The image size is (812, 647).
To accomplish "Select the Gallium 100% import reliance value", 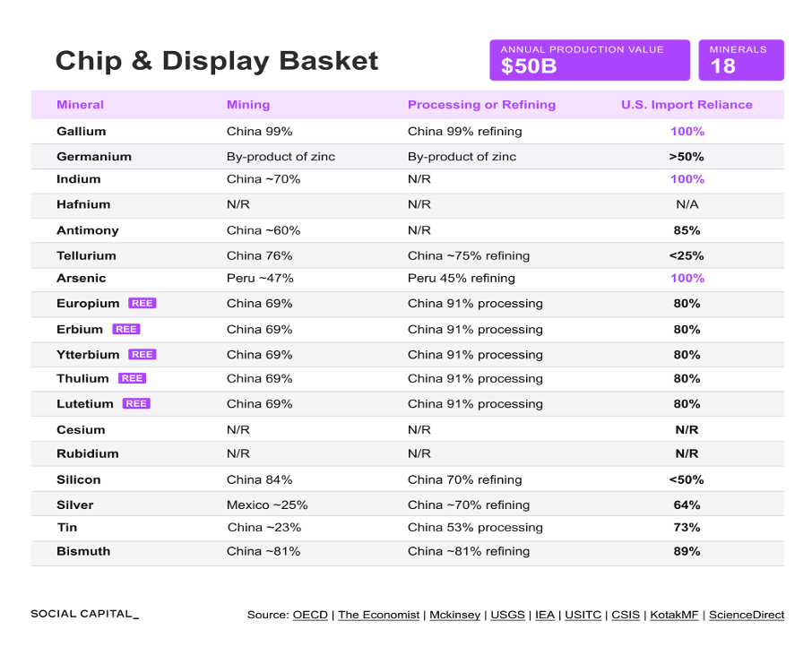I will pyautogui.click(x=687, y=132).
